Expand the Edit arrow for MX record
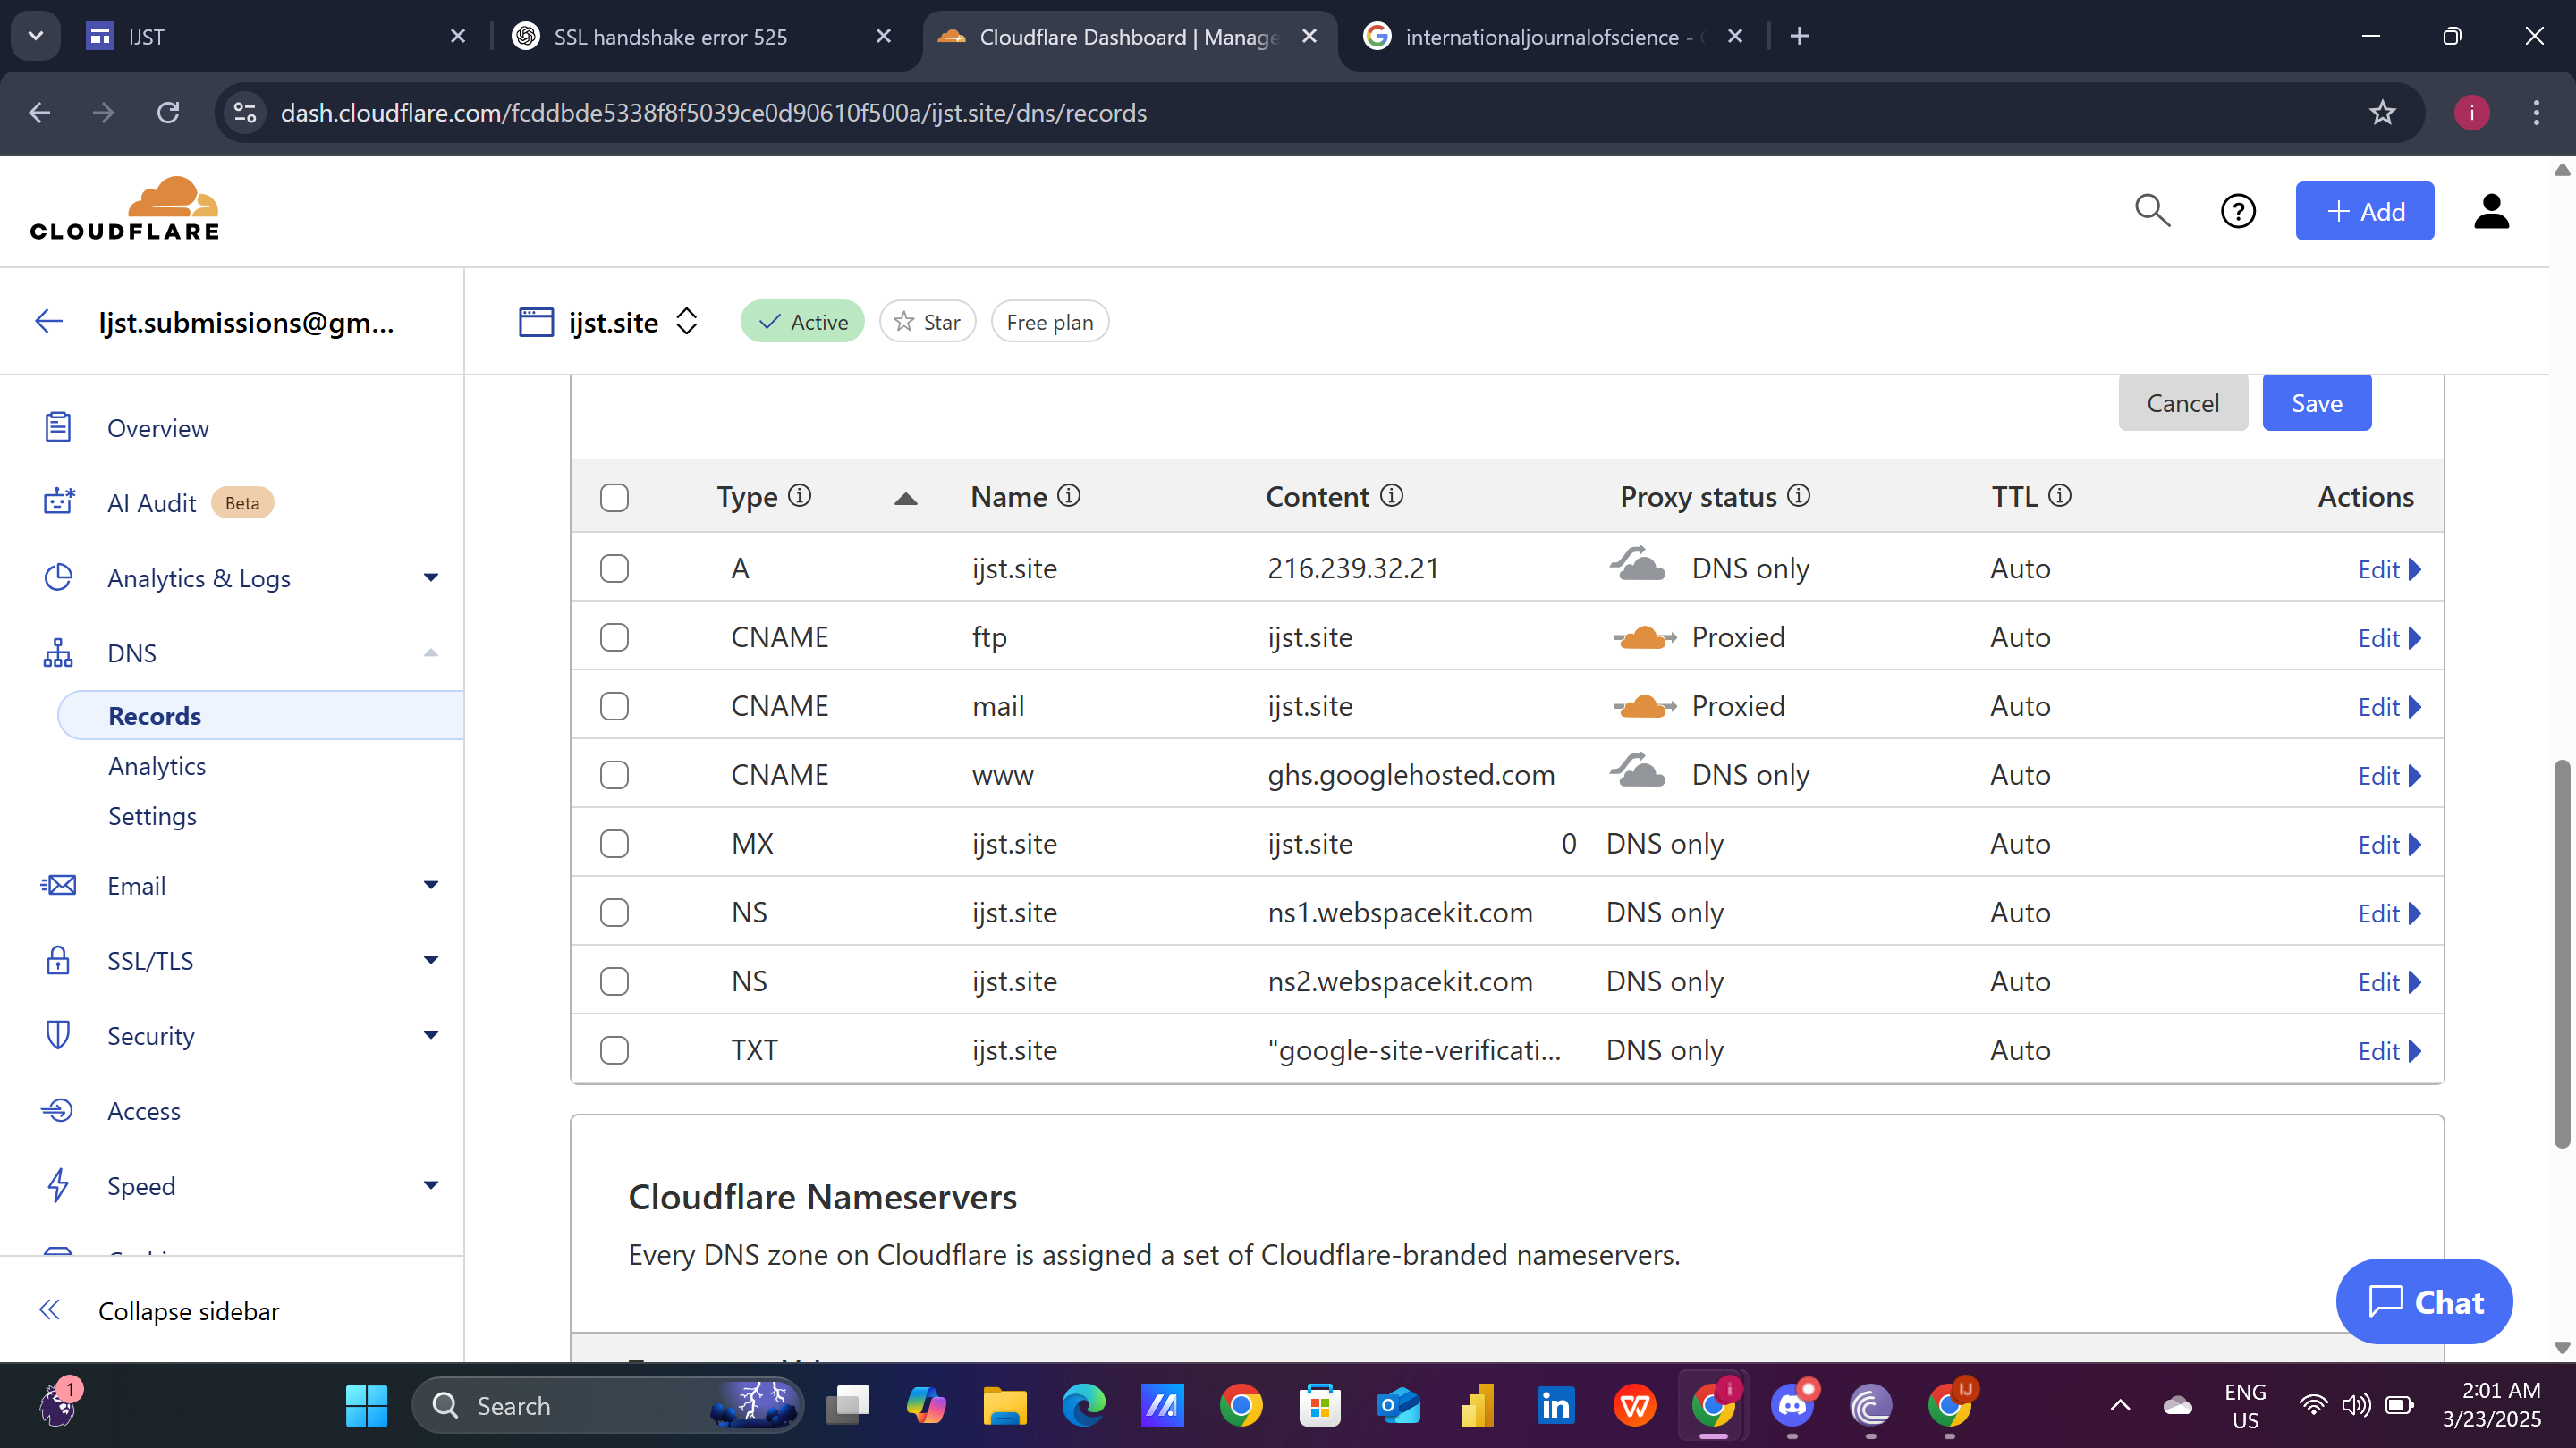2576x1448 pixels. (2415, 845)
